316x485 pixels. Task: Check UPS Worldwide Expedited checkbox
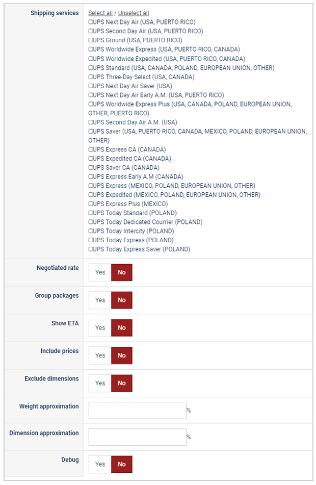coord(90,59)
